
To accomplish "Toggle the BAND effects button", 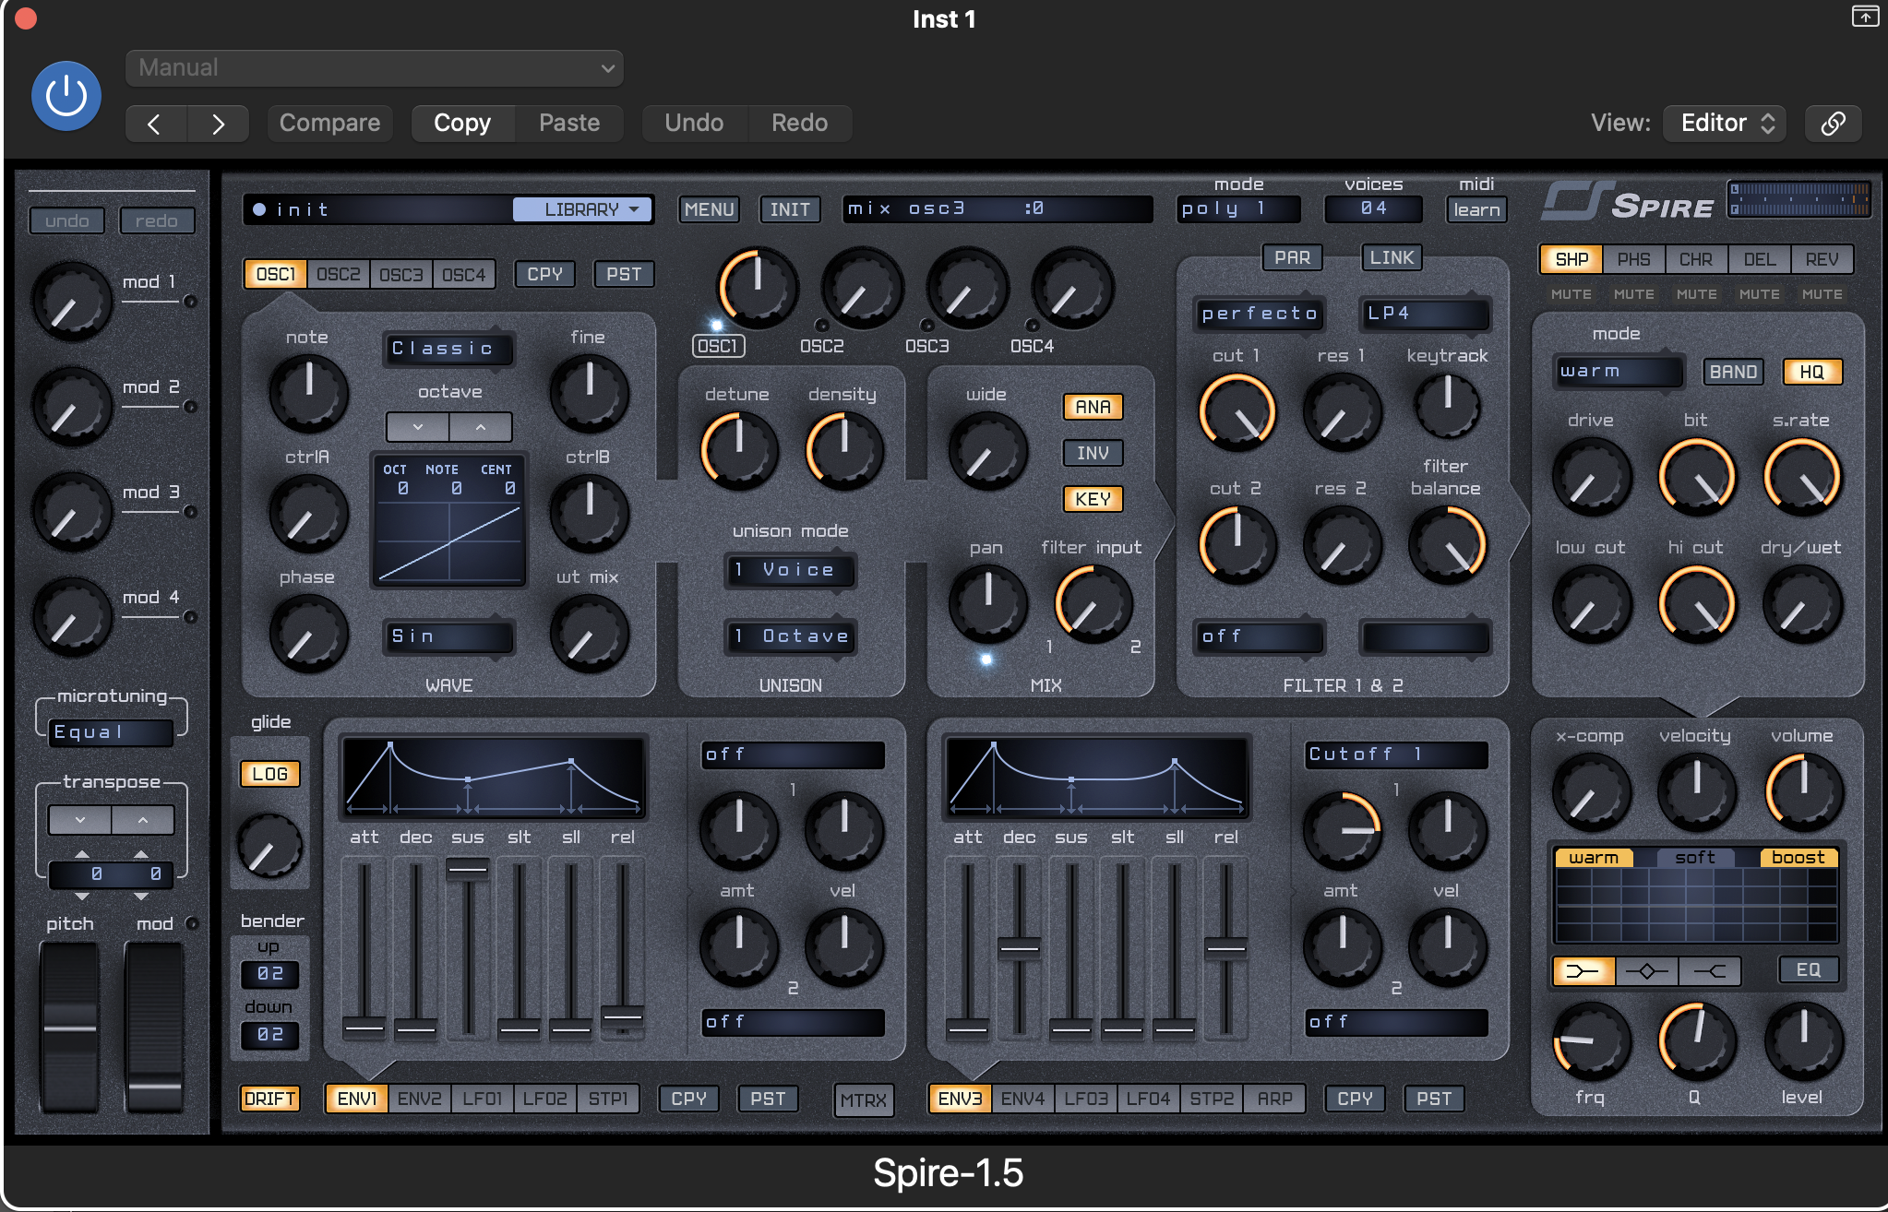I will coord(1733,372).
